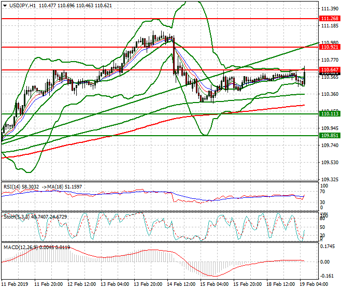
Task: Click the 111.390 price scale value
Action: pyautogui.click(x=330, y=8)
